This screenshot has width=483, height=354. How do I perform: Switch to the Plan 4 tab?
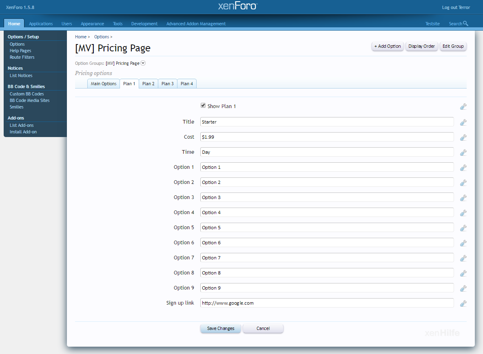click(187, 84)
